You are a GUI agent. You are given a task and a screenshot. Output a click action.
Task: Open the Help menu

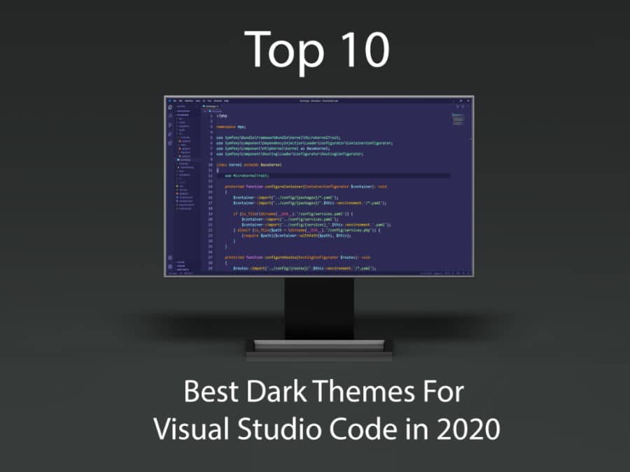pos(226,101)
